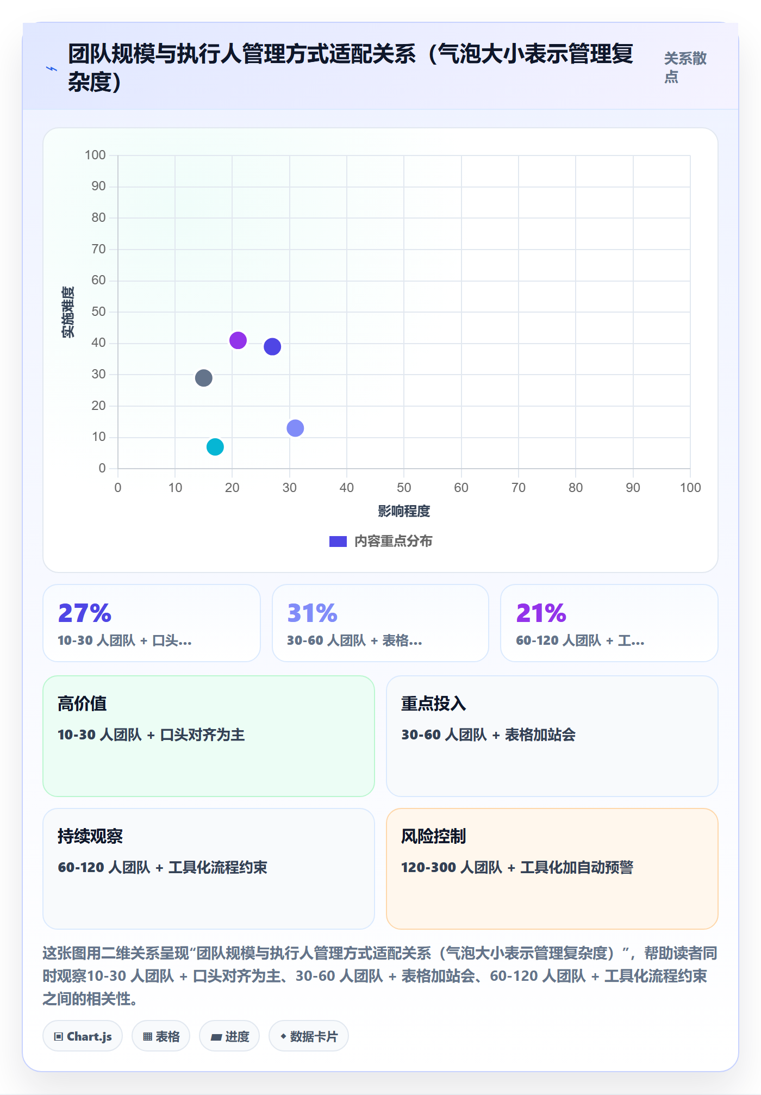
Task: Select the 表格 tag
Action: click(161, 1036)
